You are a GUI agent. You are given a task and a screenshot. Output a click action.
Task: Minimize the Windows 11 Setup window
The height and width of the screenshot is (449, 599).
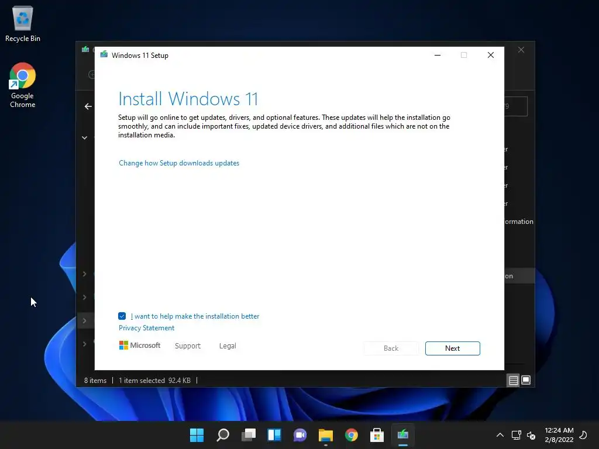click(x=438, y=56)
